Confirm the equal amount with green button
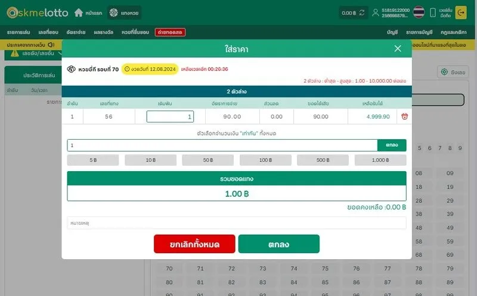 pos(392,145)
